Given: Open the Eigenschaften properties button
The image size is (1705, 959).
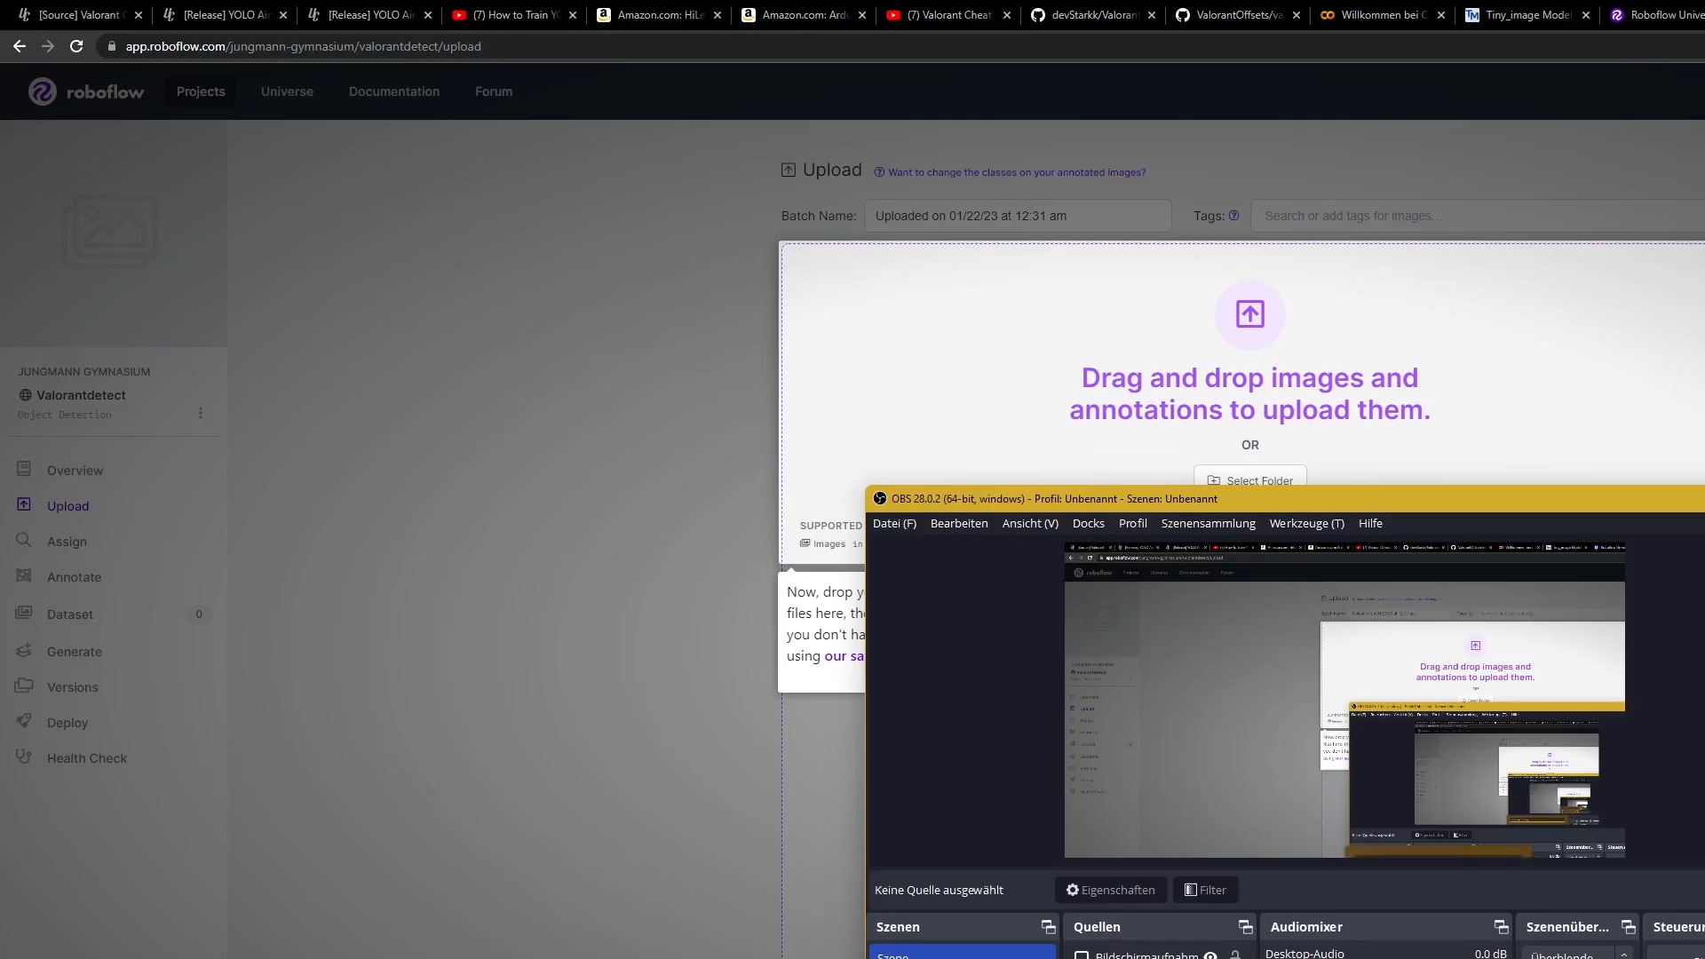Looking at the screenshot, I should pos(1110,890).
